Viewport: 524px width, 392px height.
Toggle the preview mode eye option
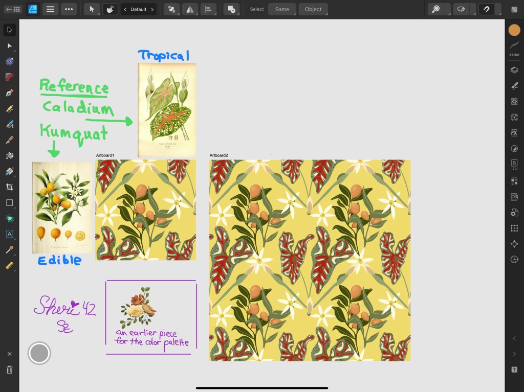[x=461, y=9]
